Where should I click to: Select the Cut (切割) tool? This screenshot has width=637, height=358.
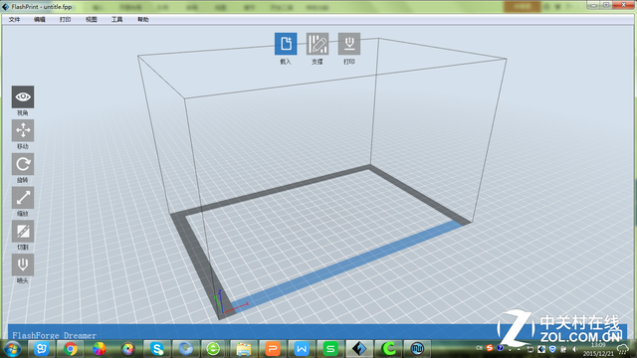tap(23, 232)
